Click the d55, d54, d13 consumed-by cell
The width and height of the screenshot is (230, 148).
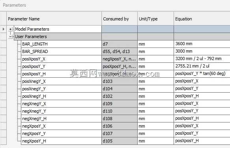pyautogui.click(x=120, y=51)
